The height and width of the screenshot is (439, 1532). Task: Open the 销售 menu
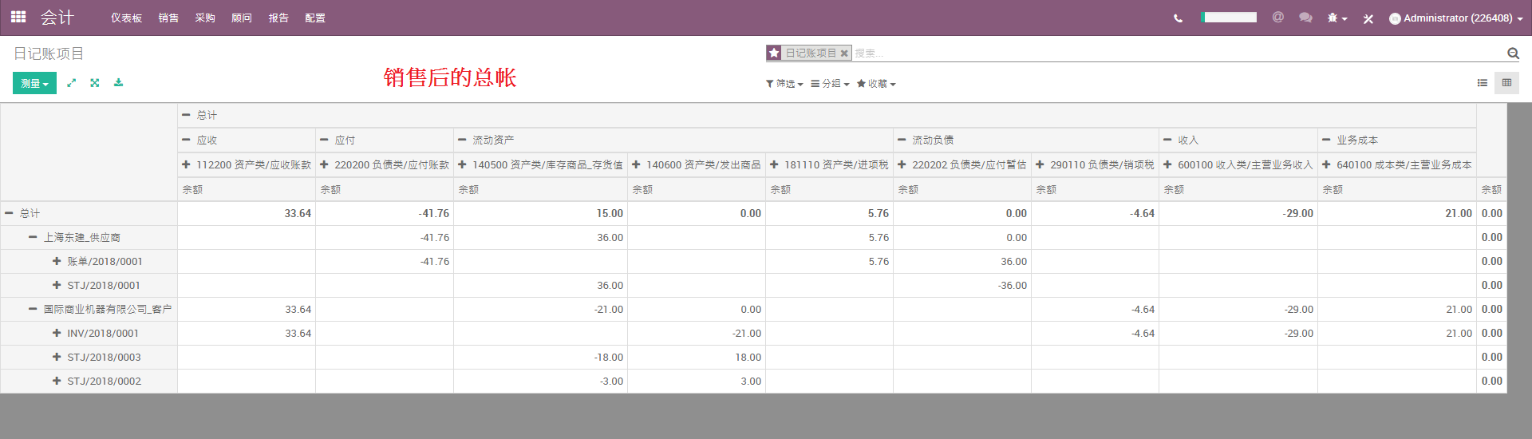(x=168, y=18)
